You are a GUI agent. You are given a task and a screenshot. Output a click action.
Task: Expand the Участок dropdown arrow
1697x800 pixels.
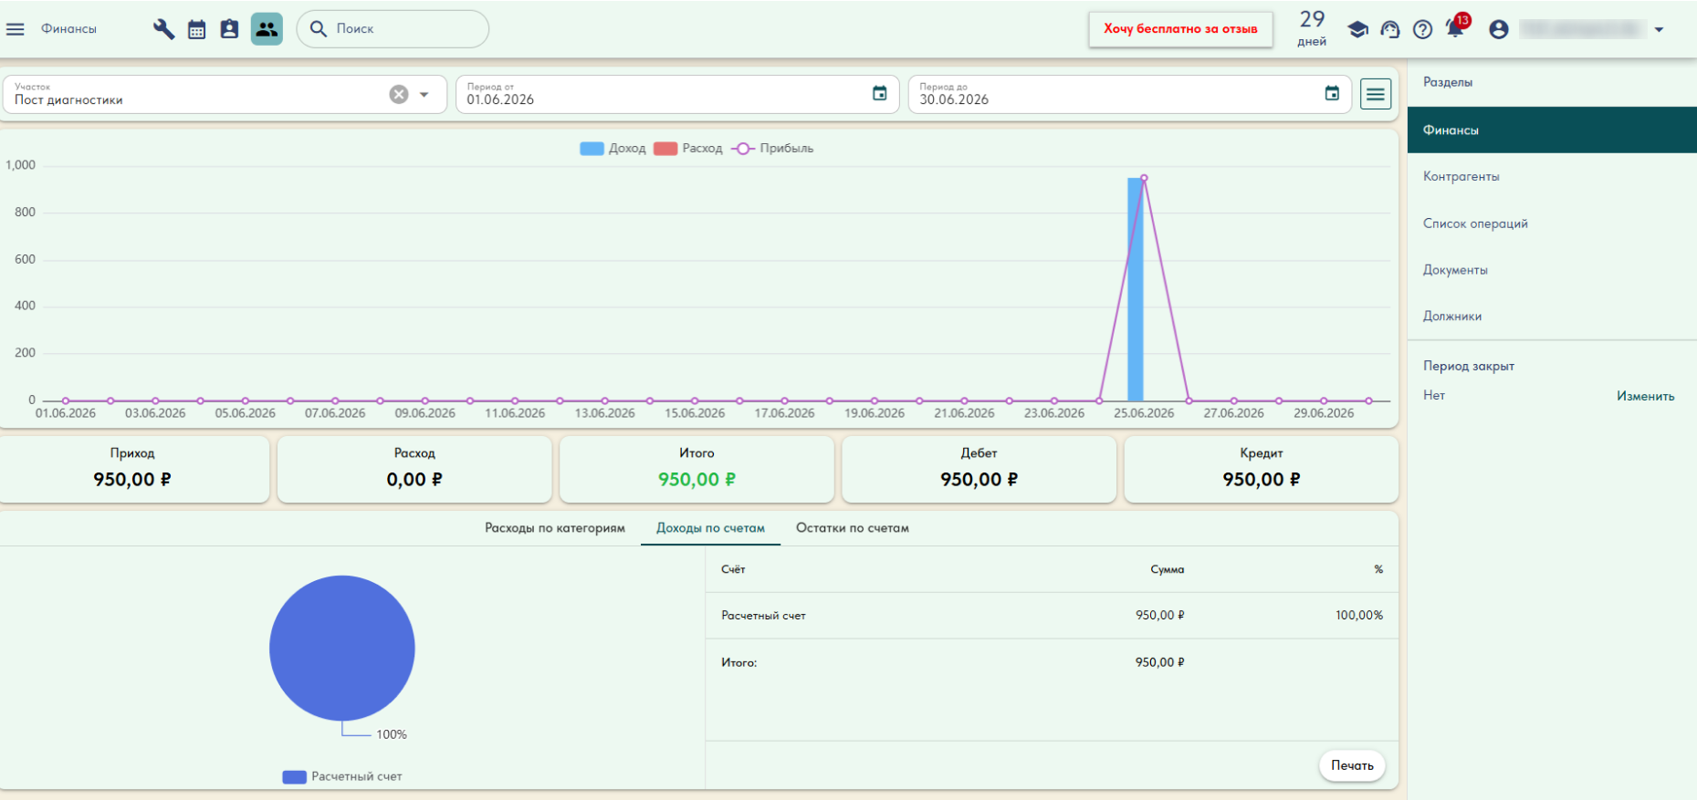point(424,94)
